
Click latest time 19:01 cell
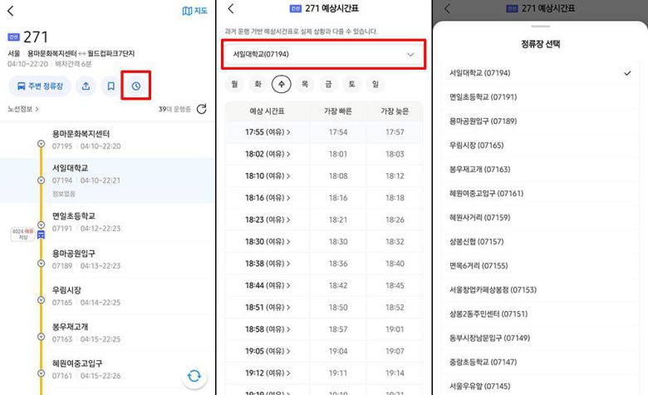395,329
